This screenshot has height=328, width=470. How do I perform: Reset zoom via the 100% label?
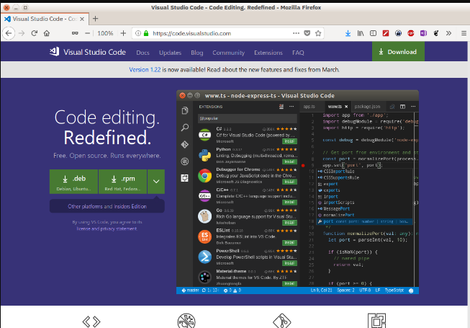tap(105, 33)
